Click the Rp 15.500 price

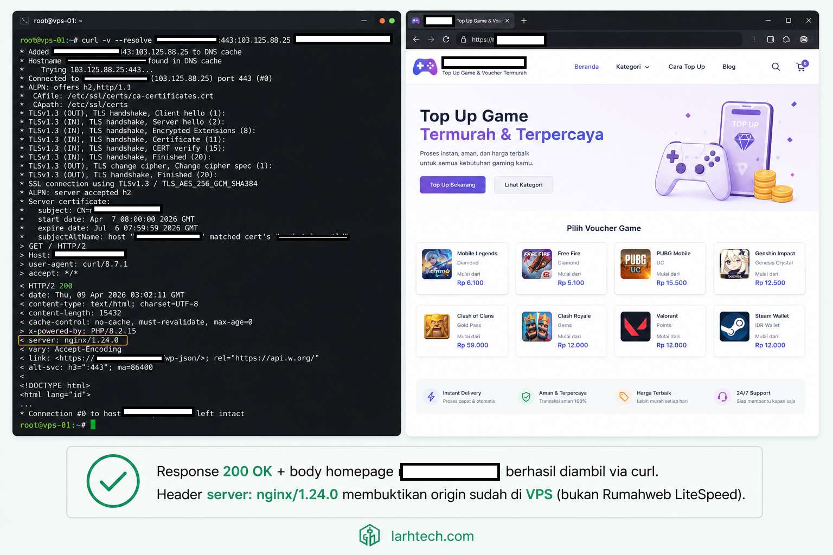click(671, 283)
